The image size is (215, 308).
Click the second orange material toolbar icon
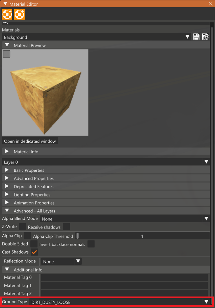coord(20,14)
